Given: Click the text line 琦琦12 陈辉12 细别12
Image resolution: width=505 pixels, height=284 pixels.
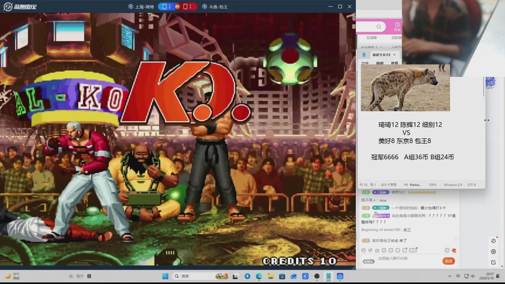Looking at the screenshot, I should coord(410,124).
